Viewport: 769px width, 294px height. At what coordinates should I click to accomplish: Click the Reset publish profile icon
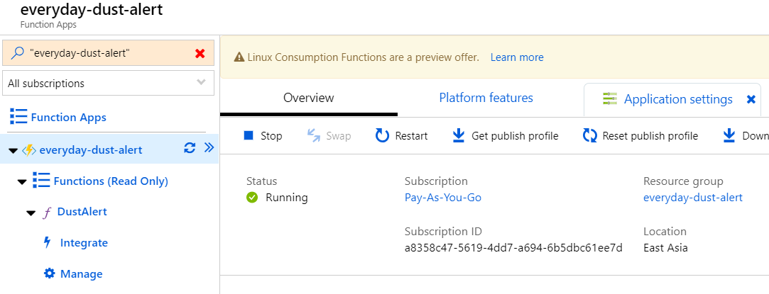pos(589,135)
